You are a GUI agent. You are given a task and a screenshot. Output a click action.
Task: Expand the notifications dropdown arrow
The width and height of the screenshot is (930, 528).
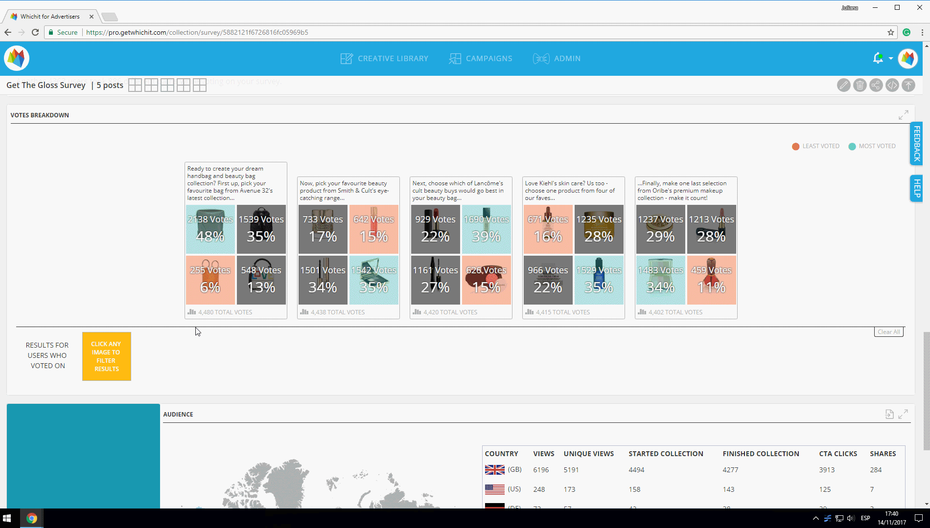(891, 59)
